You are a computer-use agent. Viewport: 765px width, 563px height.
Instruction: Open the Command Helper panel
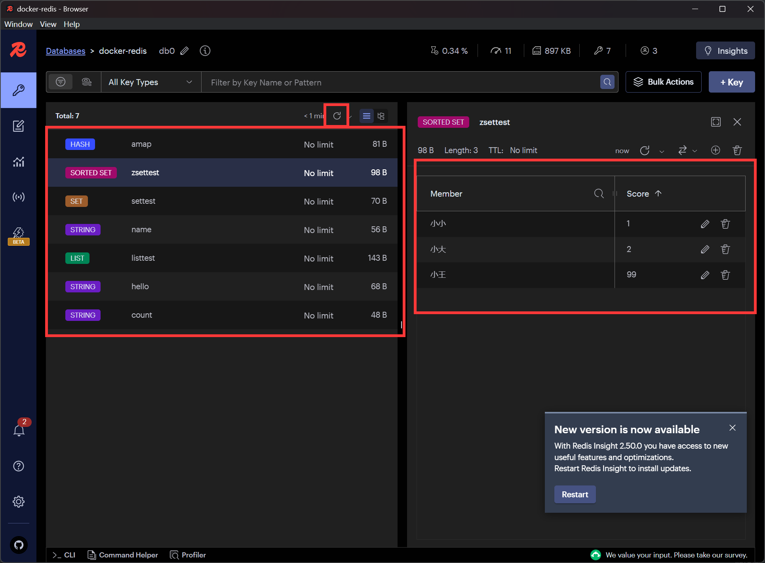(122, 555)
